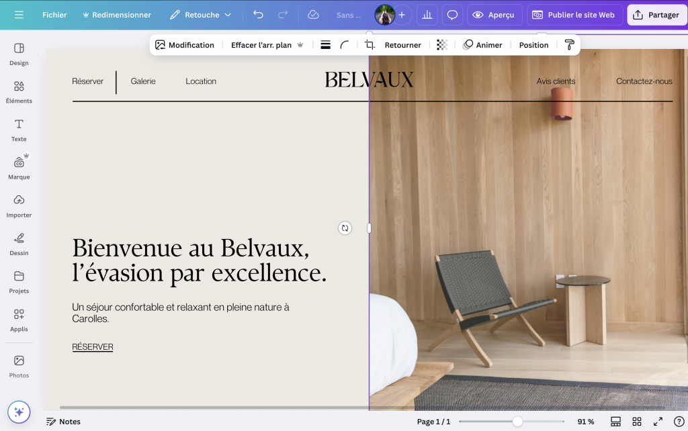This screenshot has width=688, height=431.
Task: Click the Magic assistant sparkle icon
Action: click(x=19, y=412)
